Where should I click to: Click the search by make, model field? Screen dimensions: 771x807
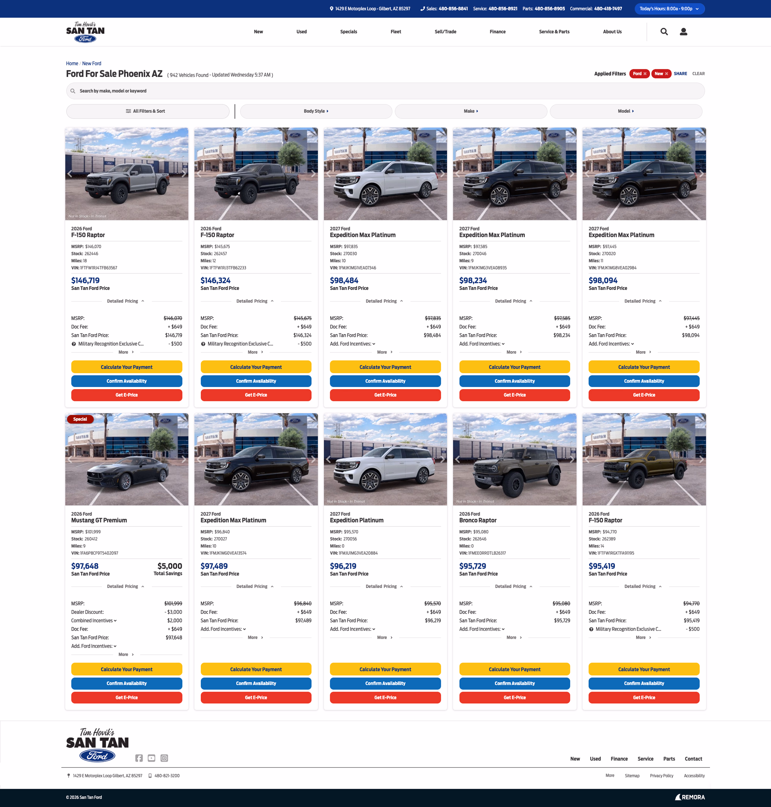pyautogui.click(x=385, y=91)
